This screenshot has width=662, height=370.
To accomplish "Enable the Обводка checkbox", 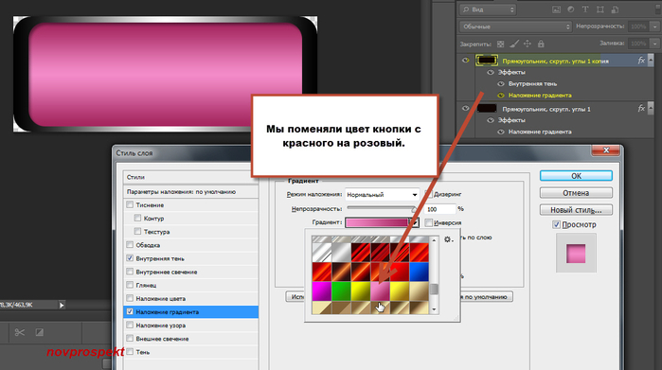I will point(130,245).
